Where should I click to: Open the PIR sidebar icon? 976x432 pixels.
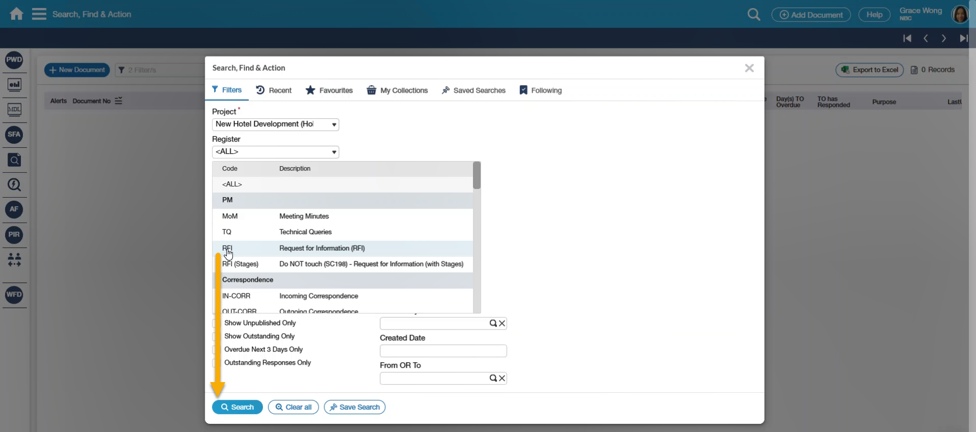click(x=14, y=234)
